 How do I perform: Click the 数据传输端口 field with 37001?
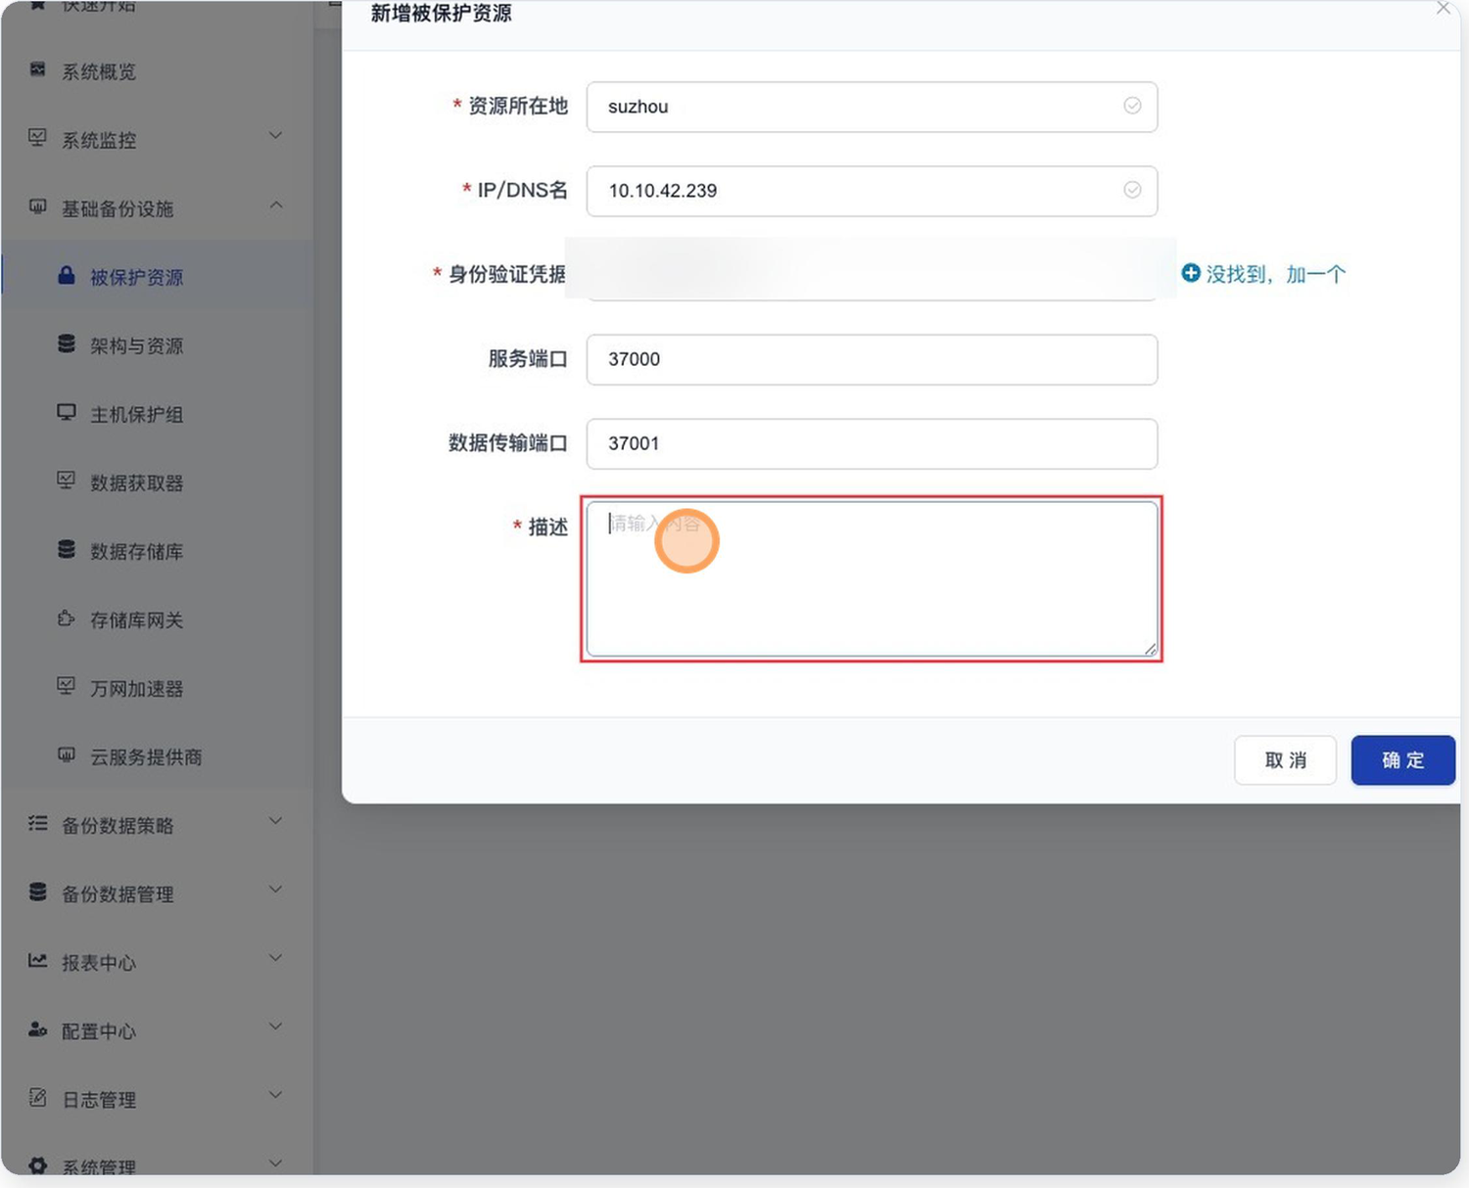tap(872, 443)
